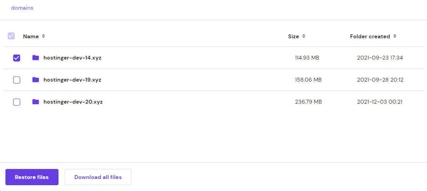Open the hostinger-dev-19.xyz folder
Viewport: 427px width, 191px height.
(x=72, y=80)
